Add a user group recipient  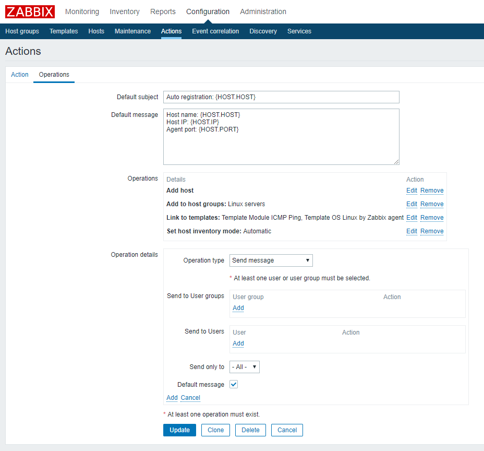click(238, 308)
